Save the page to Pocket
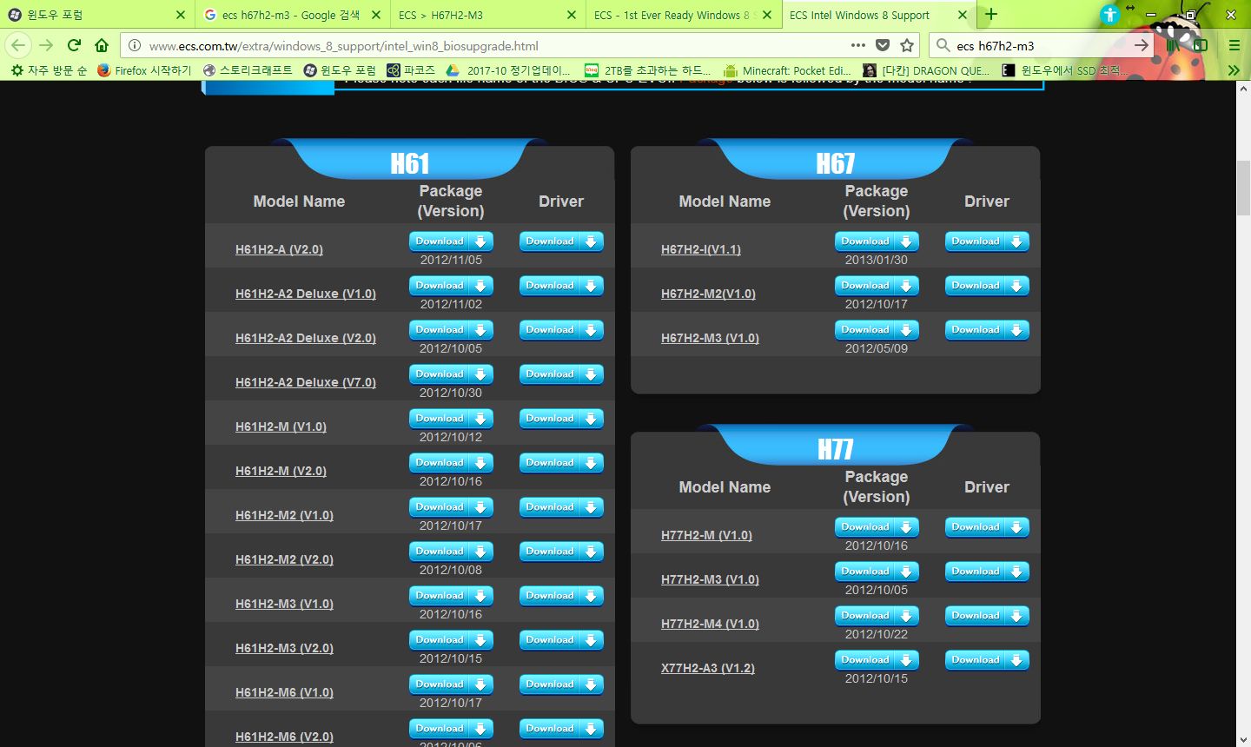1251x747 pixels. pyautogui.click(x=883, y=45)
